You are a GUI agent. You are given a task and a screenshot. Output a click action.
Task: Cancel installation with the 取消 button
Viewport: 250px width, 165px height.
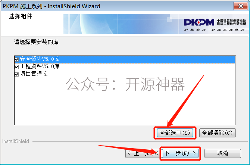(223, 153)
